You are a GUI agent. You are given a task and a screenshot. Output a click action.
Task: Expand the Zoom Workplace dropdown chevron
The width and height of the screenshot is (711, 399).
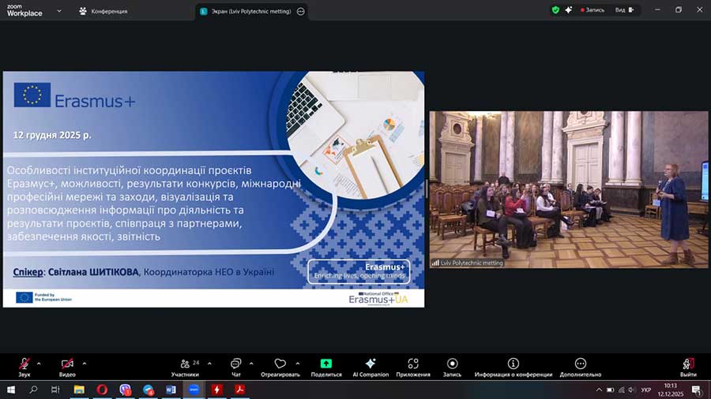click(x=58, y=11)
